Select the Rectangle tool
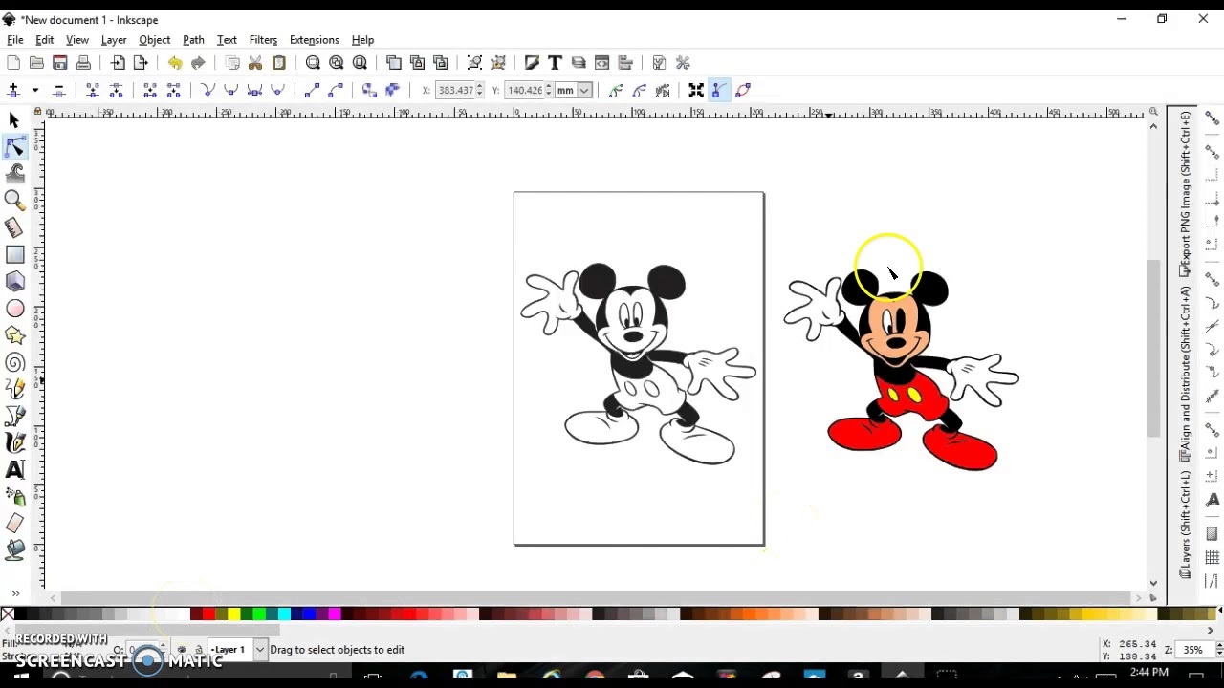This screenshot has height=688, width=1224. tap(14, 254)
